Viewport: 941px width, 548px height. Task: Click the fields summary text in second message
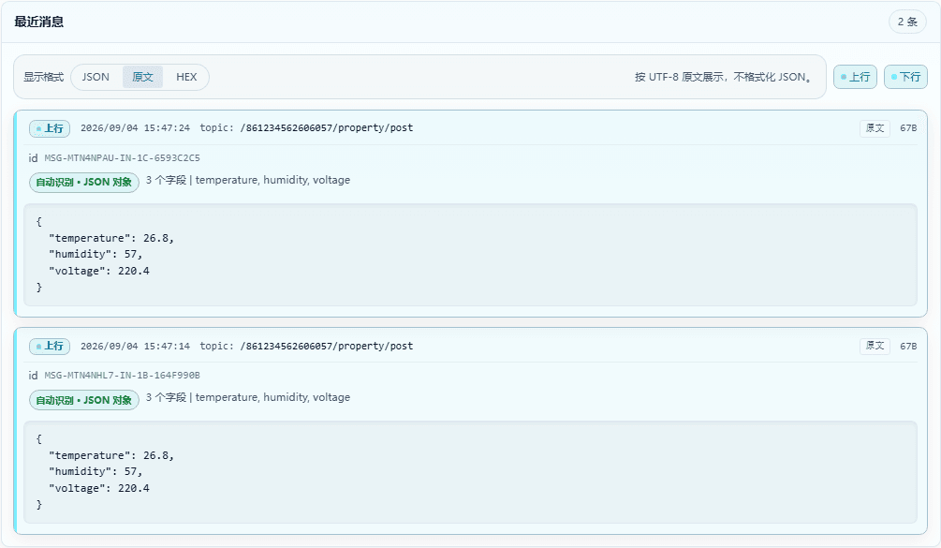click(x=248, y=397)
